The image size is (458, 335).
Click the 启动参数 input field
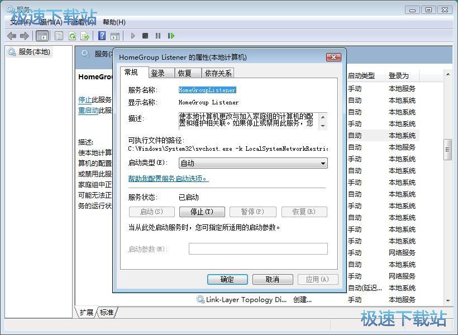click(x=258, y=249)
